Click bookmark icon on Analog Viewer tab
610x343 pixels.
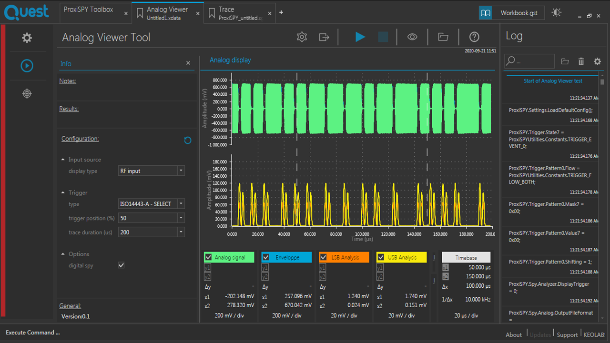pyautogui.click(x=140, y=13)
